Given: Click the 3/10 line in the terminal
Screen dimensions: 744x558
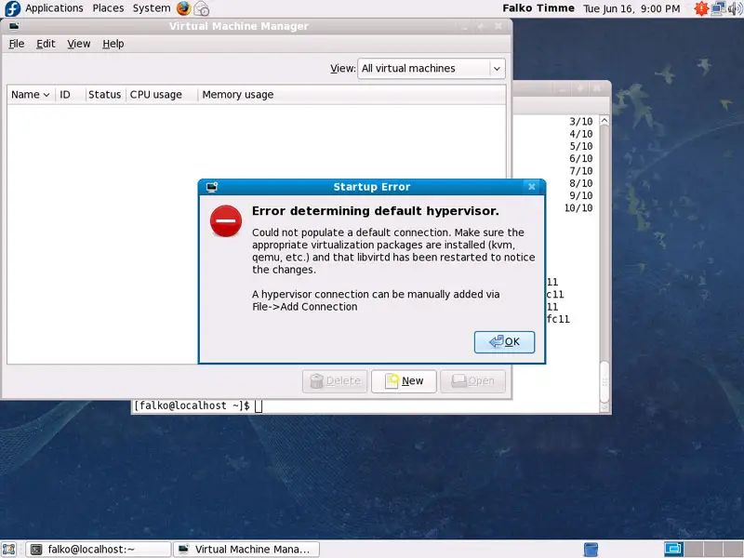Looking at the screenshot, I should click(x=580, y=122).
